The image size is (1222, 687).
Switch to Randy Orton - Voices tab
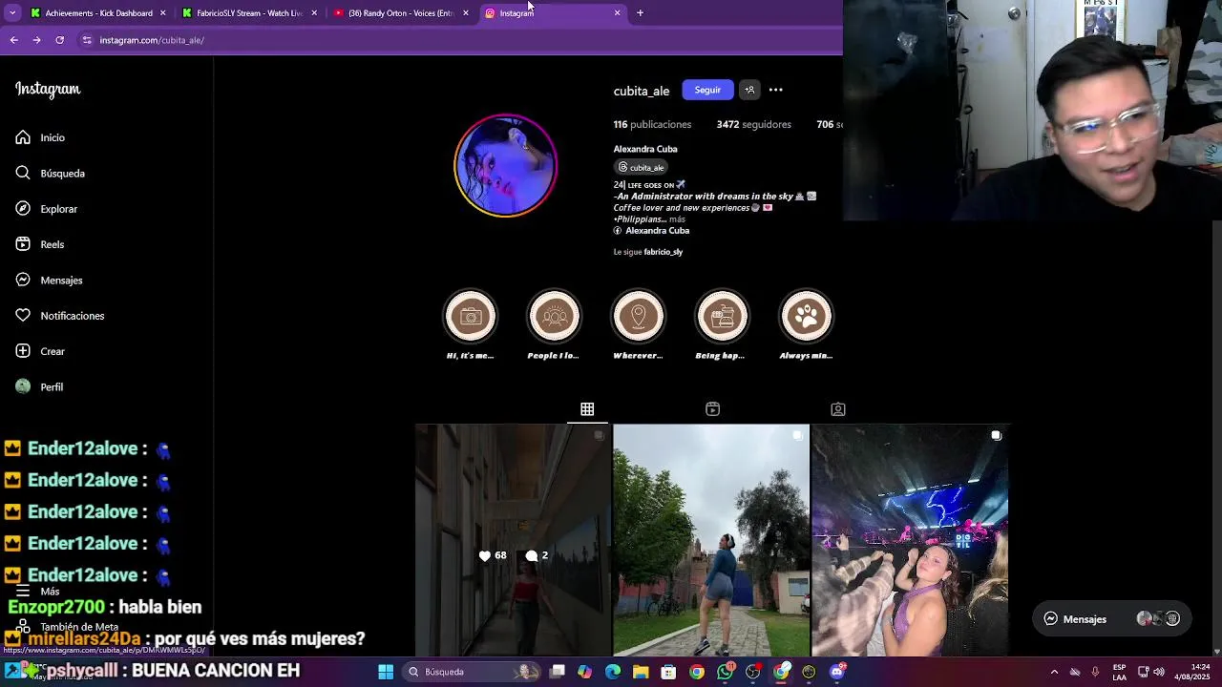point(400,13)
